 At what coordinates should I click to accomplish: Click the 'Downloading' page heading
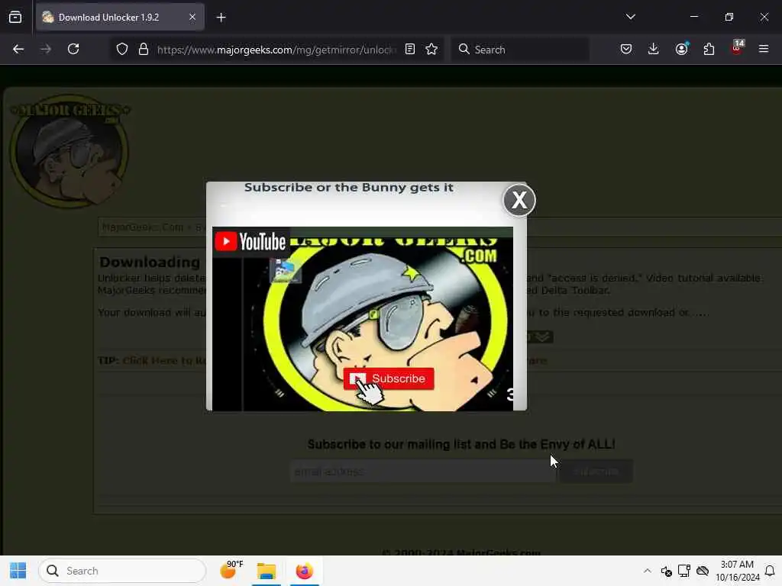pos(150,262)
